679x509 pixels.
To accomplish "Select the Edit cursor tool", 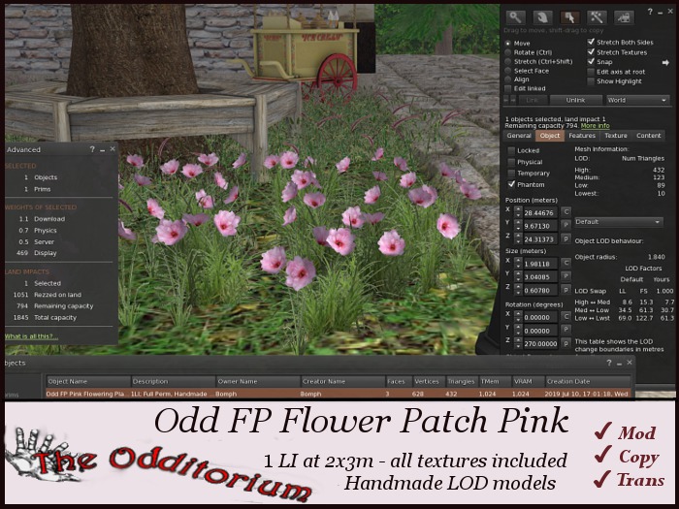I will point(570,17).
